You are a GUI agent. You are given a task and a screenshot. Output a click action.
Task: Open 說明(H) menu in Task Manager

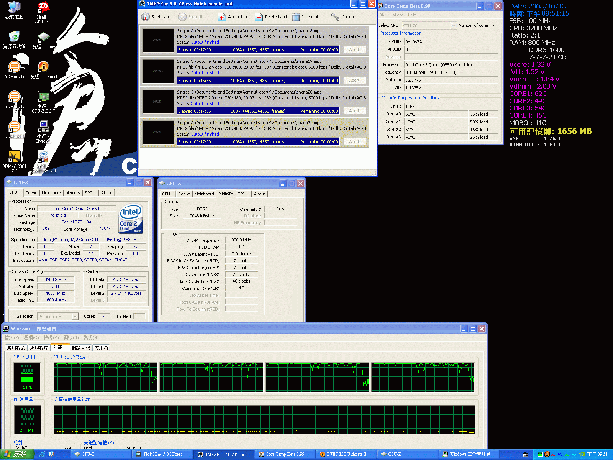pyautogui.click(x=91, y=338)
